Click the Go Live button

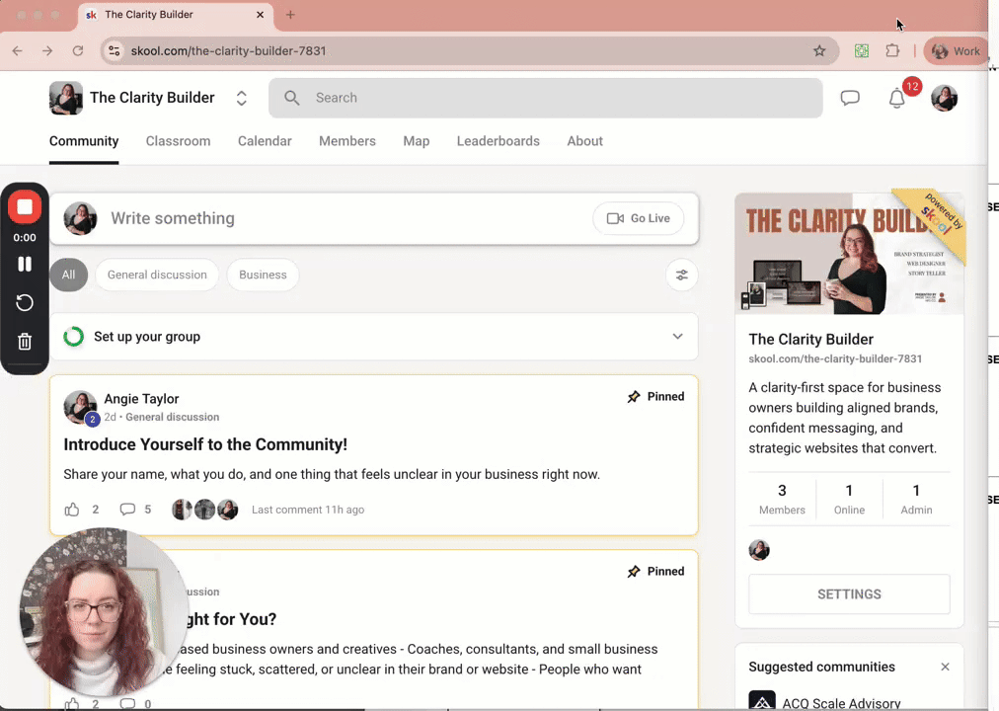[639, 218]
